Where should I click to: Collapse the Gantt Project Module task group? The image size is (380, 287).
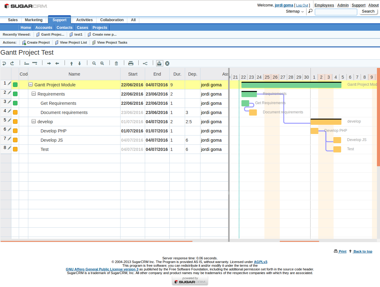coord(31,85)
